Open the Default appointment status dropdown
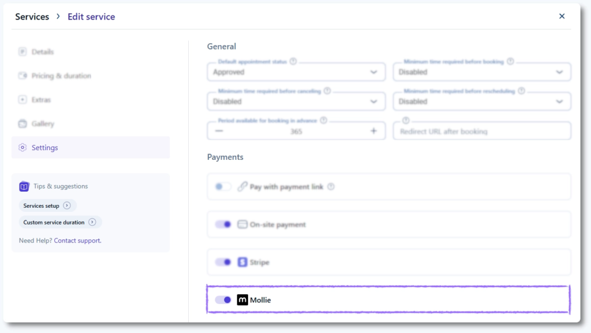The image size is (591, 333). click(x=296, y=72)
